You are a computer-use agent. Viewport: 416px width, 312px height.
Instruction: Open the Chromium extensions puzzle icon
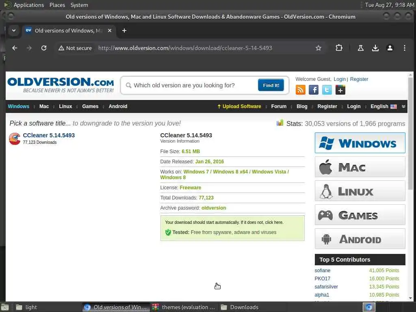339,48
